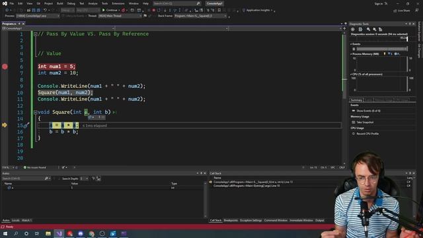Image resolution: width=423 pixels, height=238 pixels.
Task: Click the Bookmark toolbar icon
Action: tap(219, 11)
